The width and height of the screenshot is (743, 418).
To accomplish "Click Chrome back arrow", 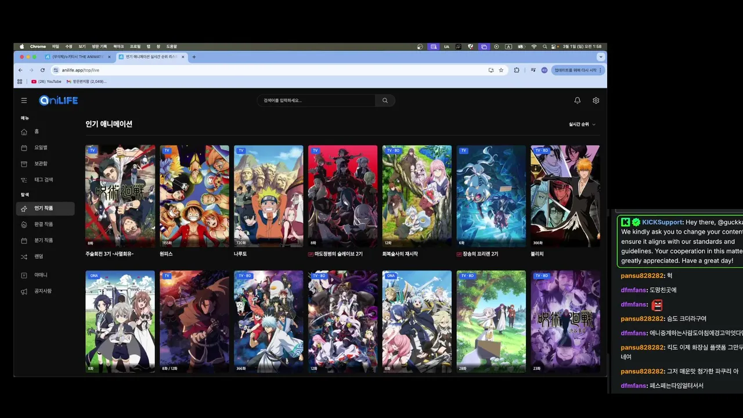I will [x=21, y=70].
